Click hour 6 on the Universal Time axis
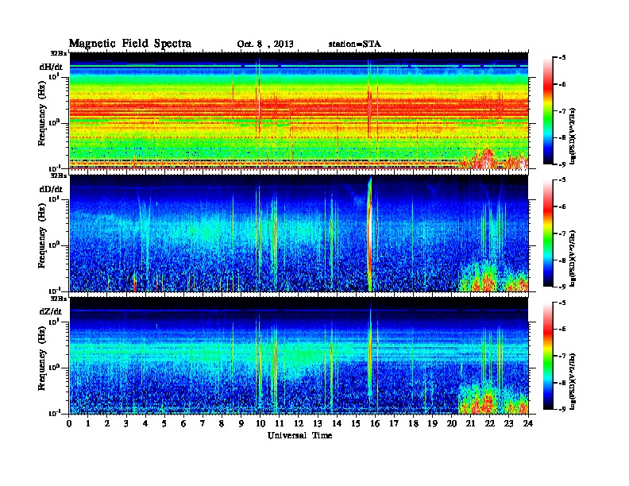 pos(183,424)
